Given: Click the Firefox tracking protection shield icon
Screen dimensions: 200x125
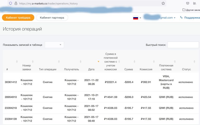Looking at the screenshot, I should (10, 3).
